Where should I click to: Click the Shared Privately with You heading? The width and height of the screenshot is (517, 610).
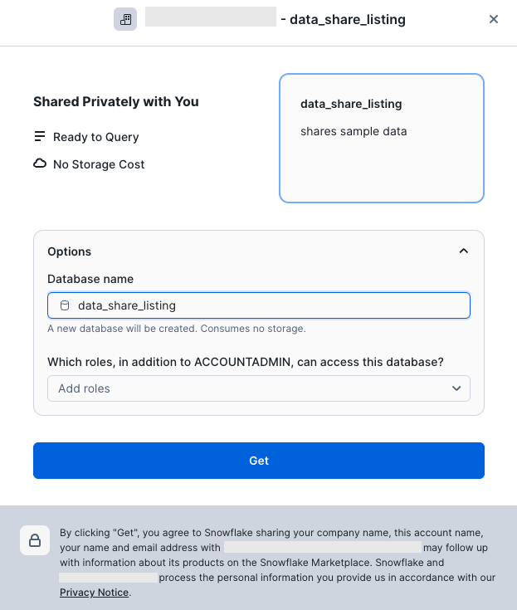tap(116, 102)
